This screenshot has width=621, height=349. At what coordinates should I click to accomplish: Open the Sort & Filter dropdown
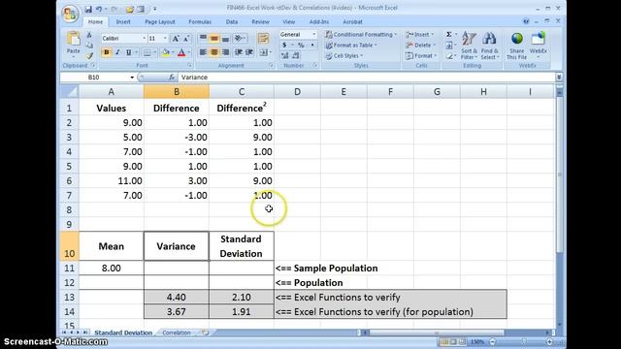tap(469, 46)
